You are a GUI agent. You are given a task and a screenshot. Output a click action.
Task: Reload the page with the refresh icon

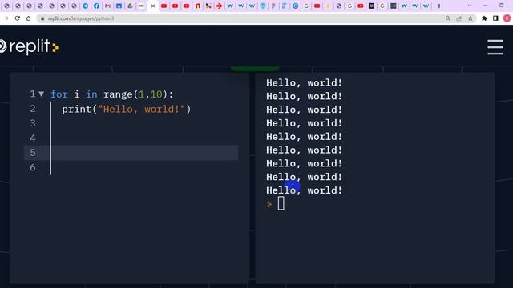[x=18, y=18]
